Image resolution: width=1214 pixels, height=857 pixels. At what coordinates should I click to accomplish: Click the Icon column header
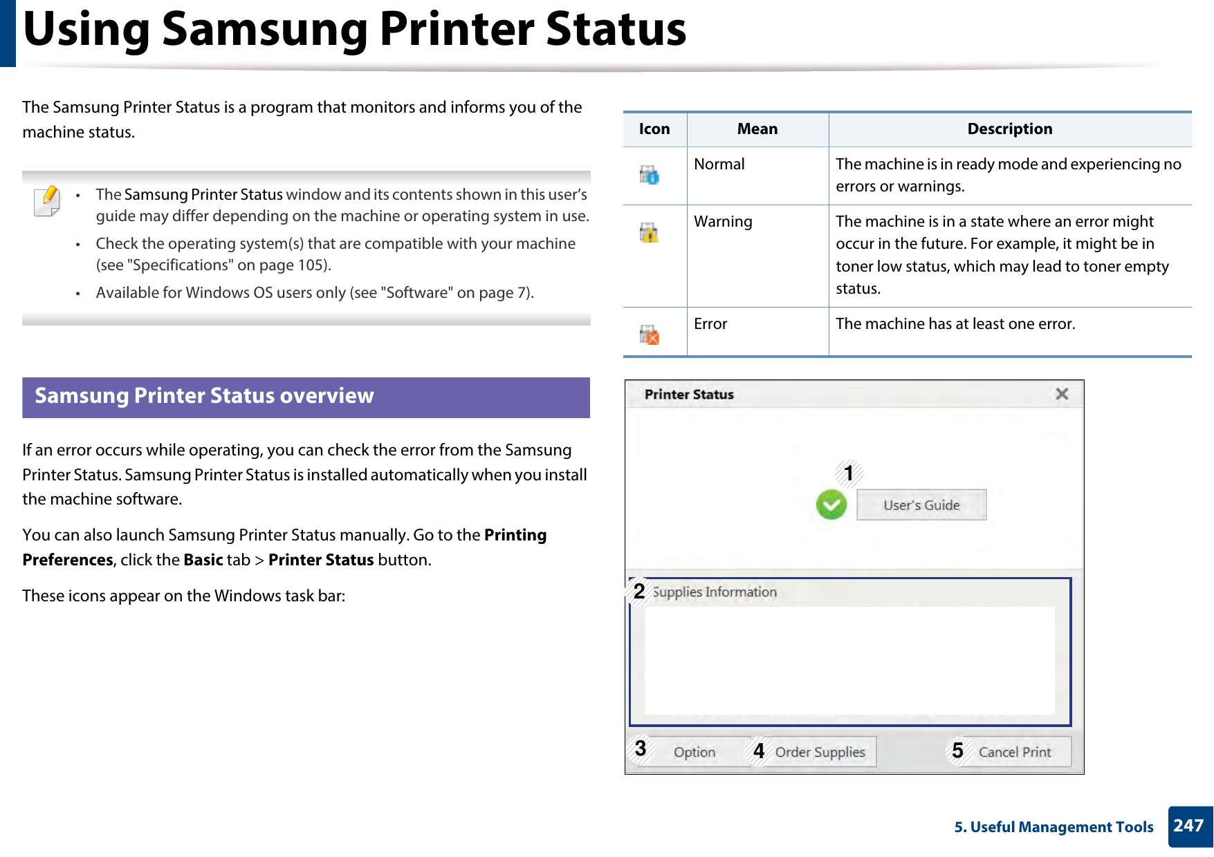click(654, 129)
